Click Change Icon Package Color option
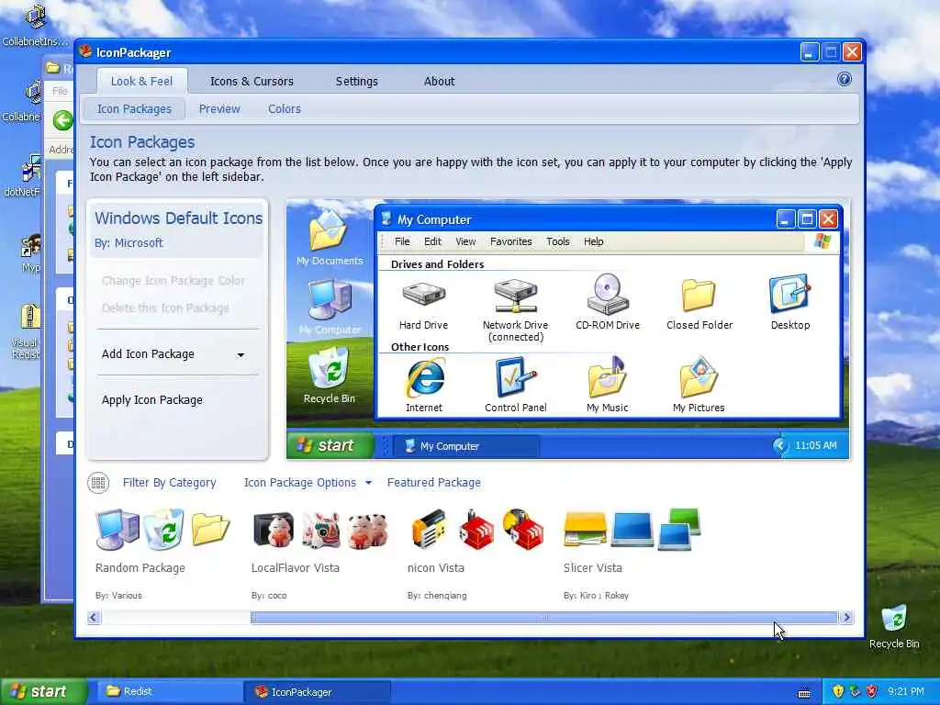Viewport: 940px width, 705px height. point(173,281)
